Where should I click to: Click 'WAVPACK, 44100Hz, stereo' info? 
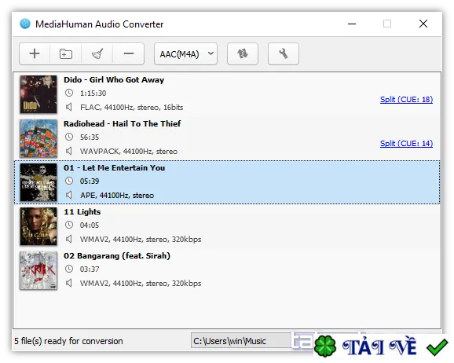[129, 152]
